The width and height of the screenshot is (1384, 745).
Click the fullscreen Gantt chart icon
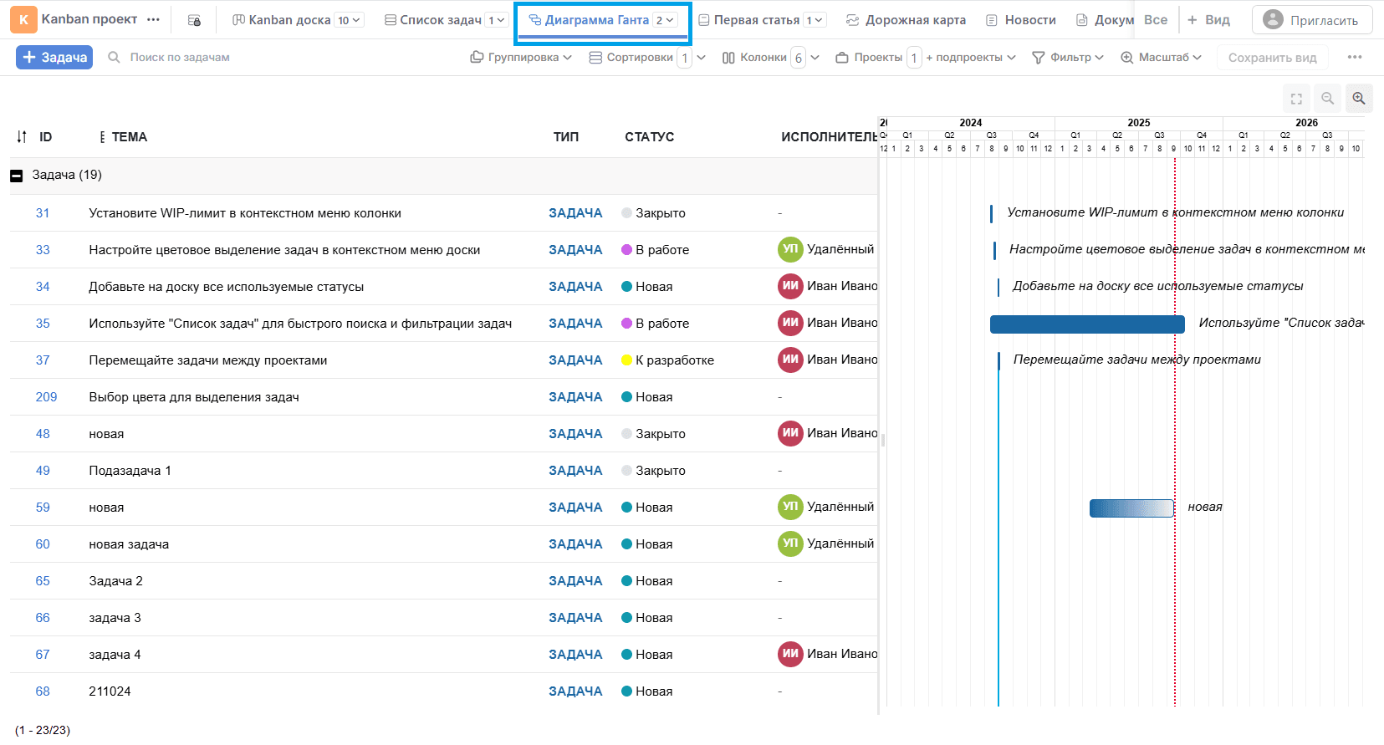[x=1296, y=99]
